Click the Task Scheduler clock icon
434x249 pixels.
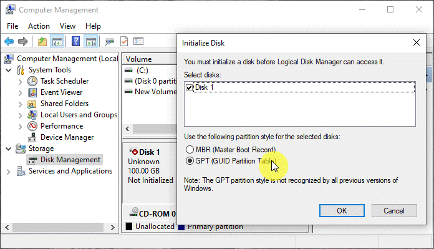click(32, 81)
